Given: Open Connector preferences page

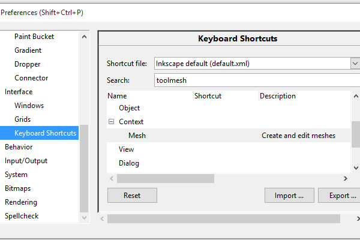Looking at the screenshot, I should [x=31, y=78].
